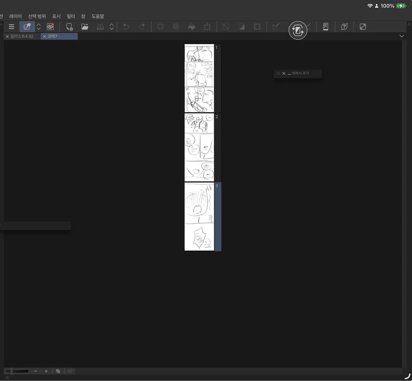Screen dimensions: 412x381
Task: Zoom in with plus button
Action: (x=46, y=371)
